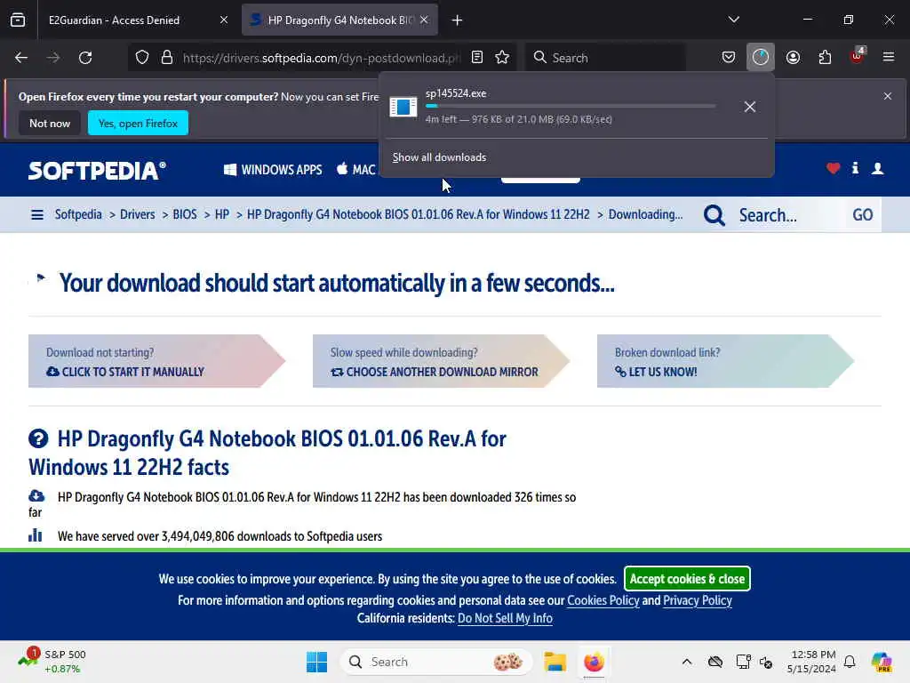This screenshot has height=683, width=910.
Task: Click Not now button
Action: pos(50,123)
